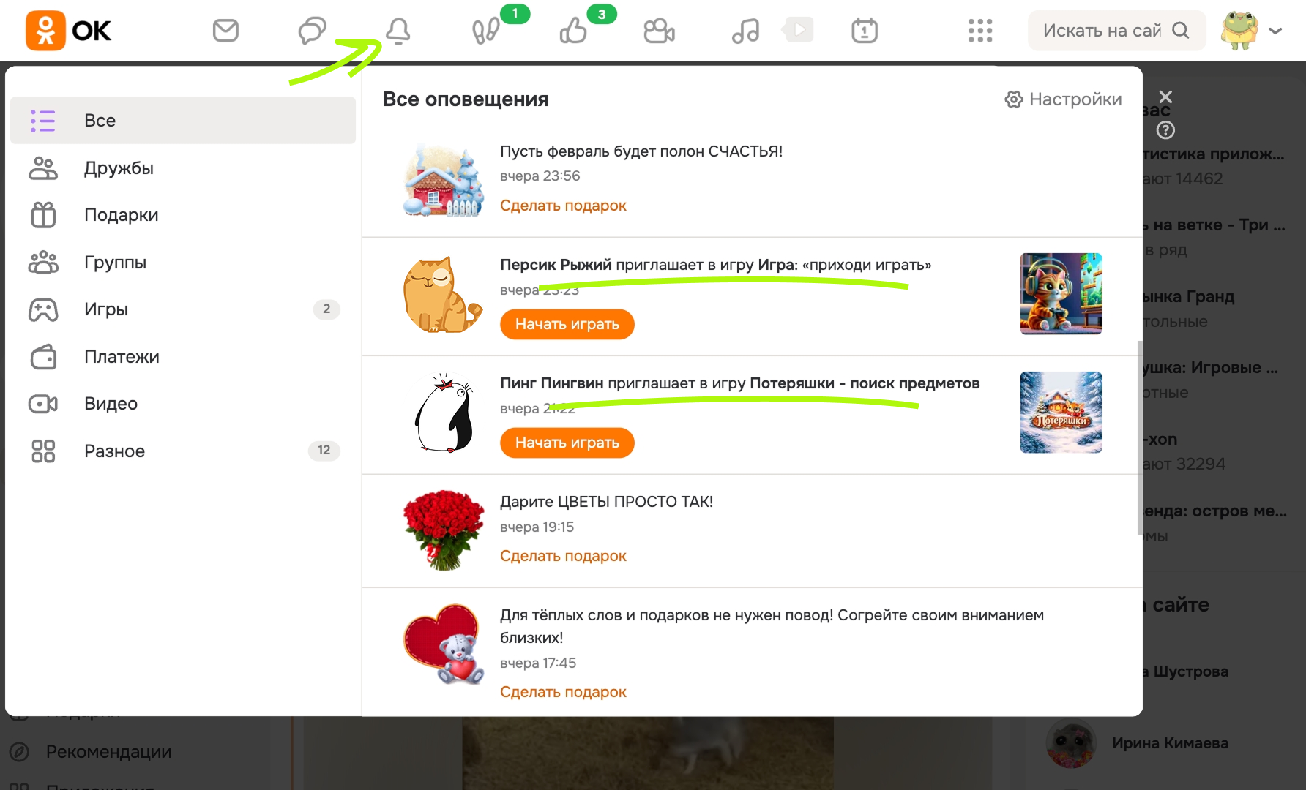Expand the profile avatar dropdown arrow
This screenshot has width=1306, height=790.
[x=1275, y=31]
